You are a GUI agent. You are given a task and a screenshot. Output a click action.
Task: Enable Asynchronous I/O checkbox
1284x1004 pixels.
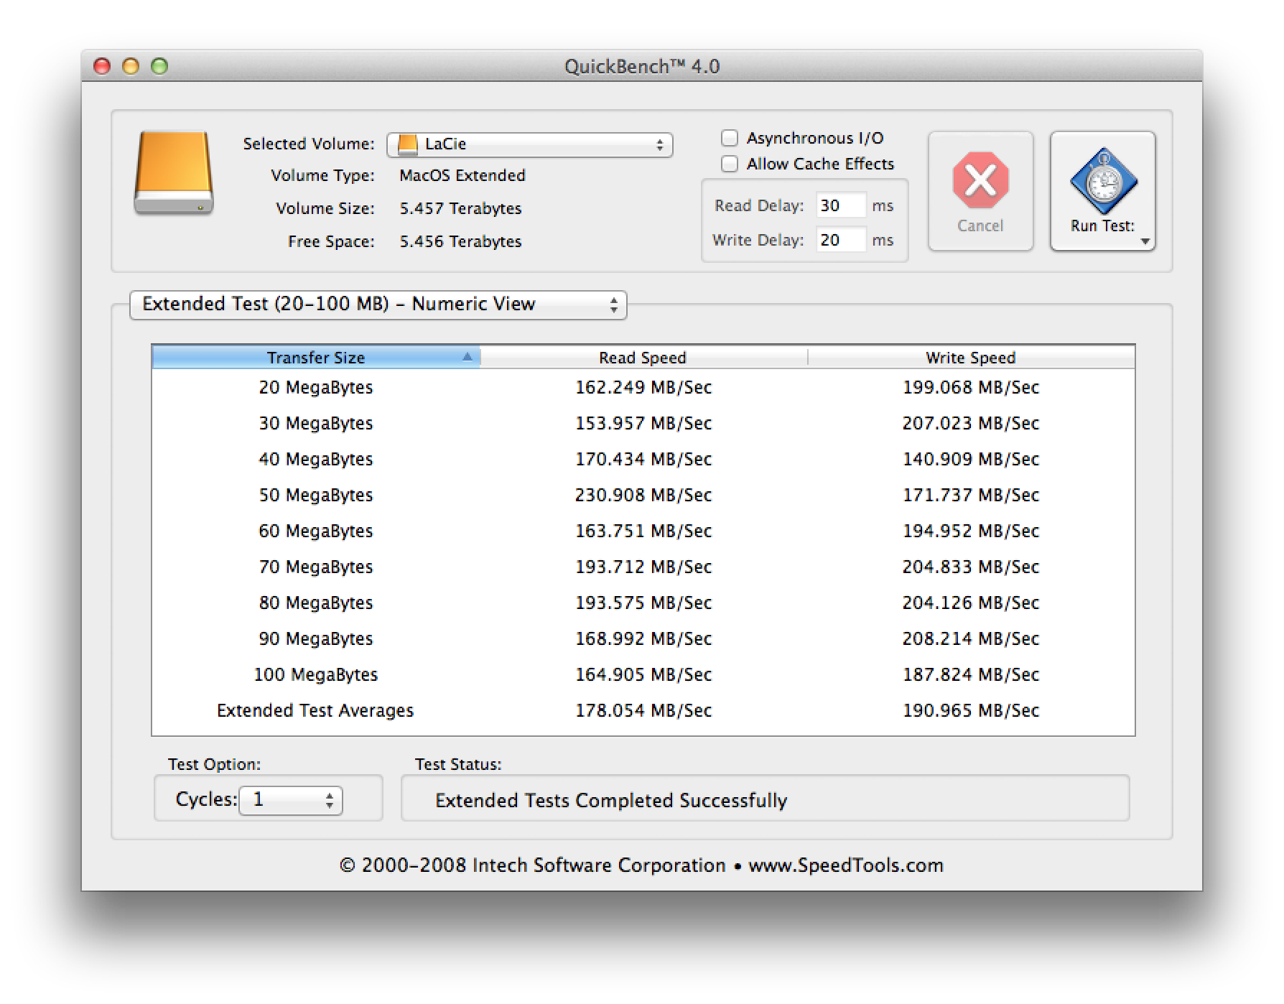(730, 138)
